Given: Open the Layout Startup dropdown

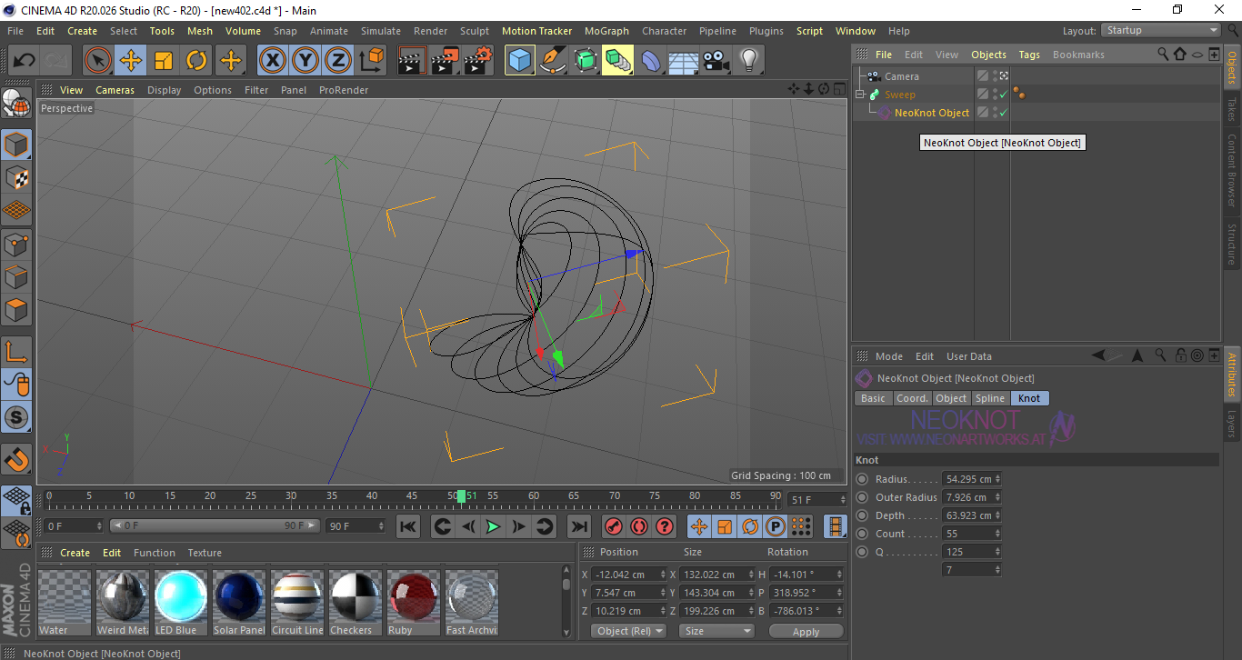Looking at the screenshot, I should tap(1161, 30).
